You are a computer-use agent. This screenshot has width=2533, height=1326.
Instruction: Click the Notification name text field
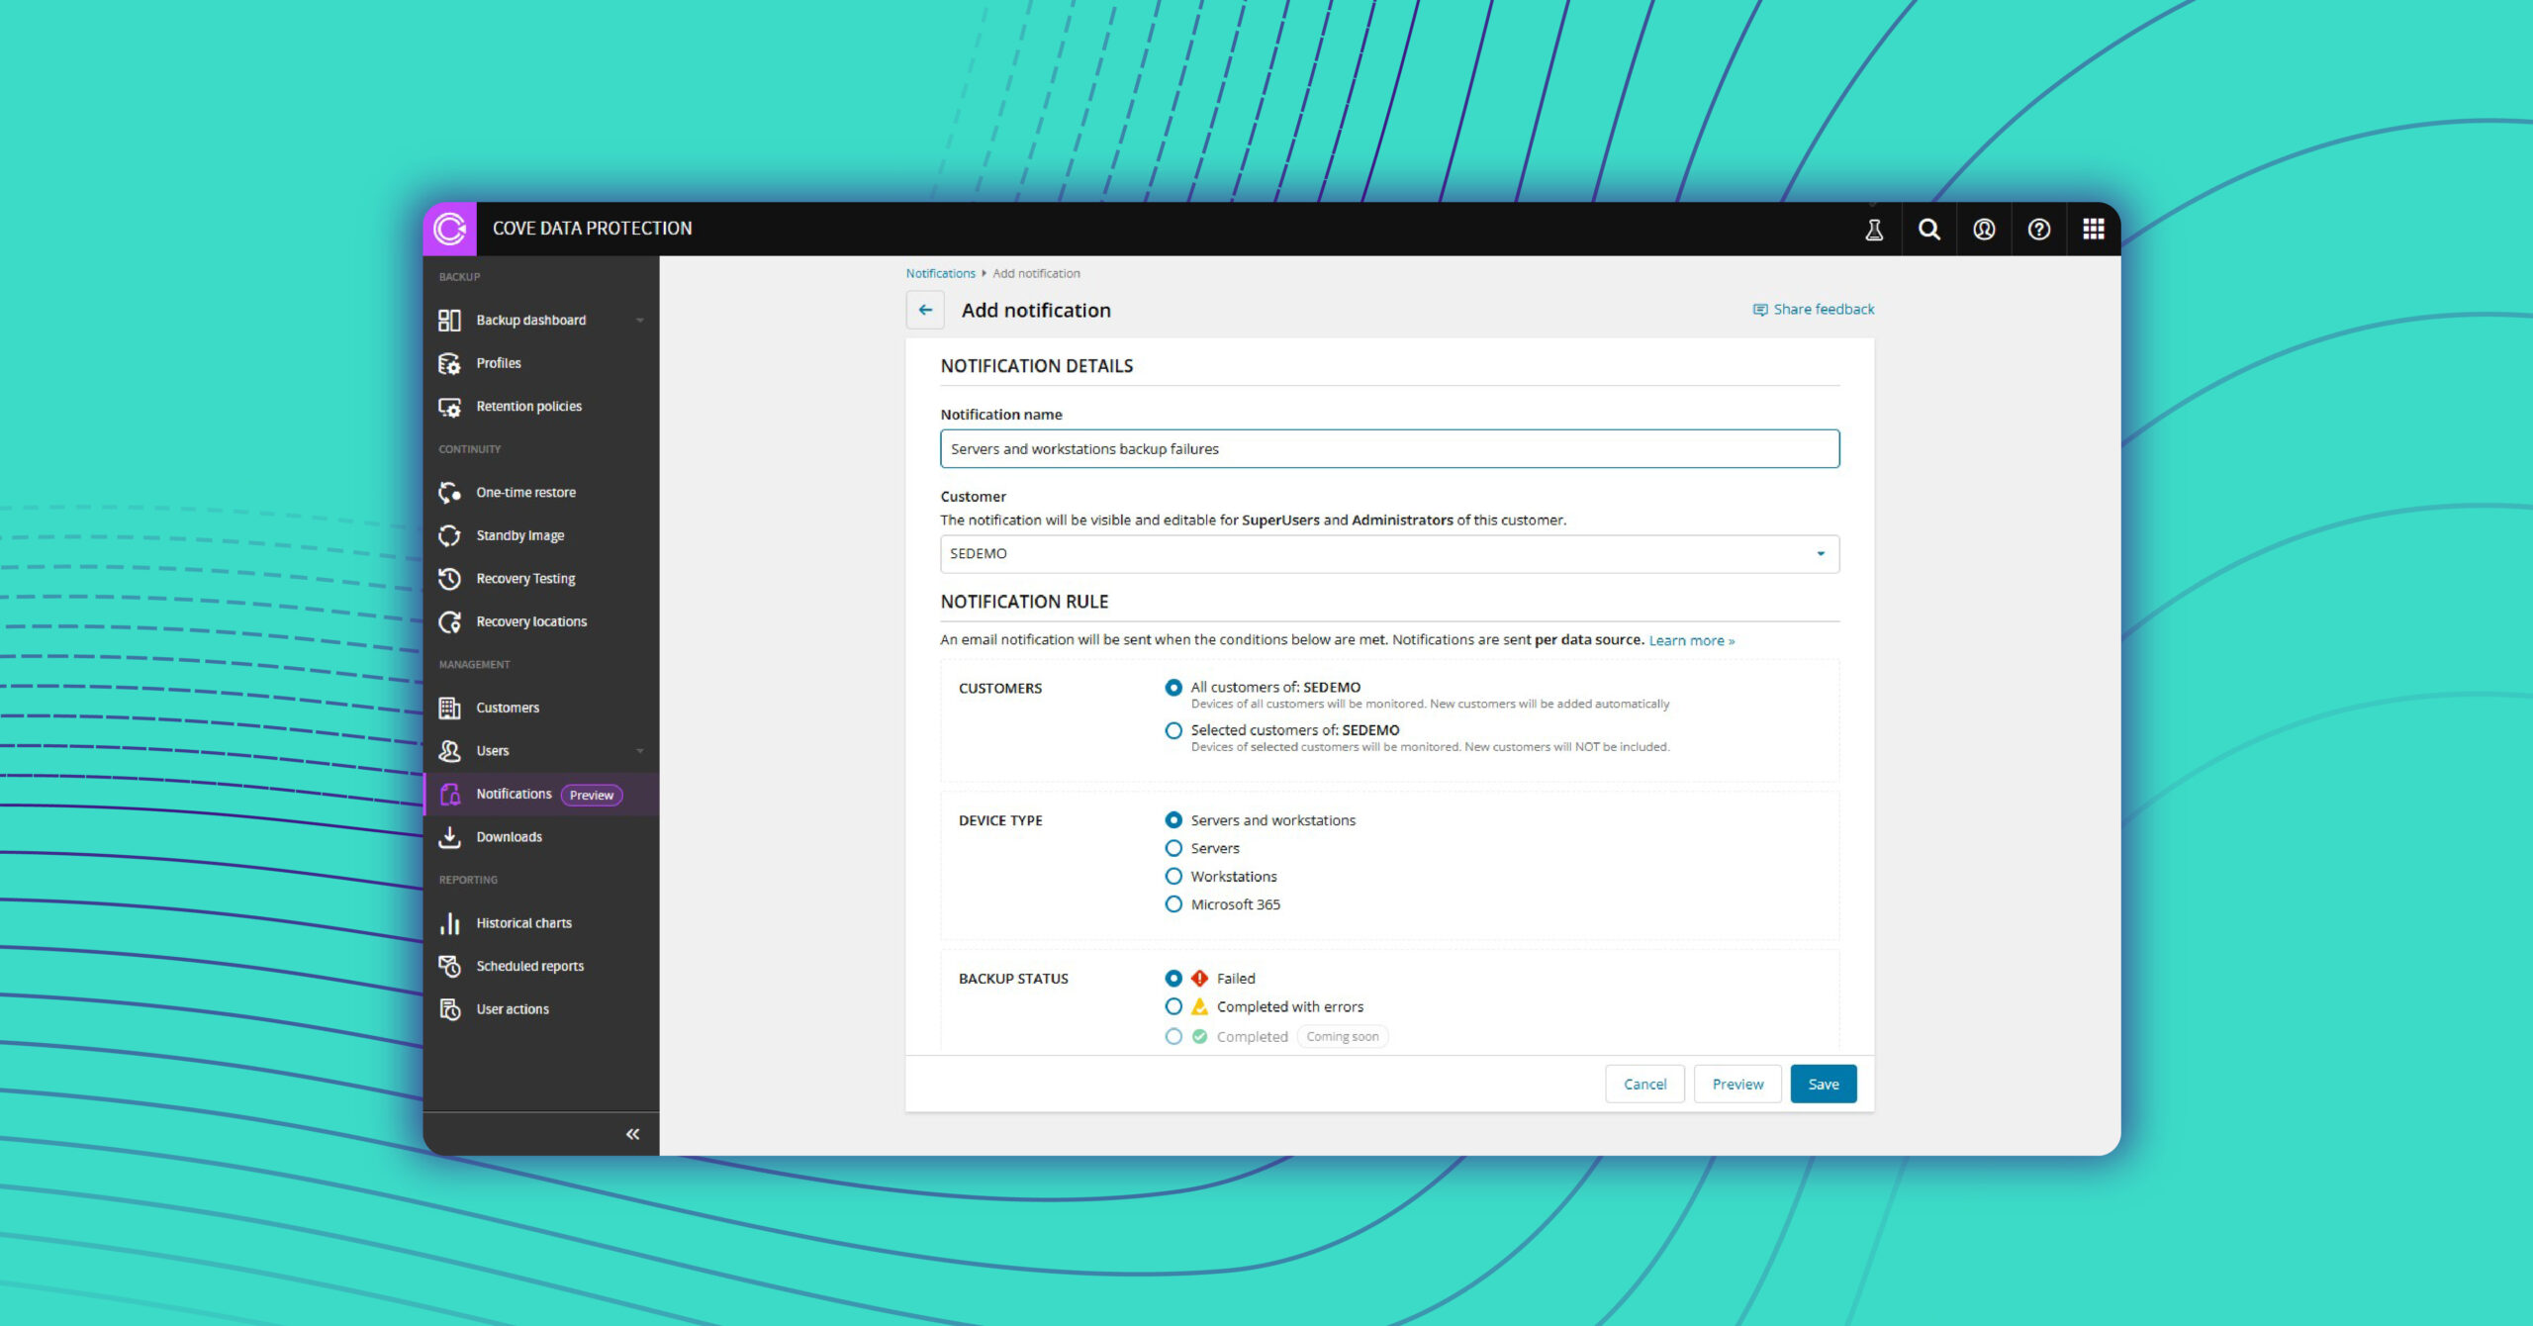[x=1389, y=449]
